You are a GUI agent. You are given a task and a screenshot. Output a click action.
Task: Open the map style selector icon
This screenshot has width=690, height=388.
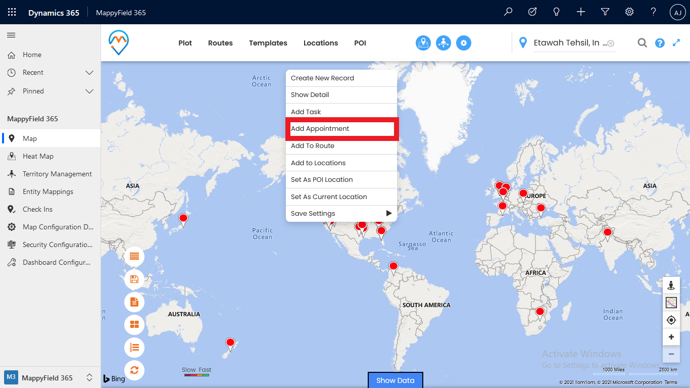point(671,303)
